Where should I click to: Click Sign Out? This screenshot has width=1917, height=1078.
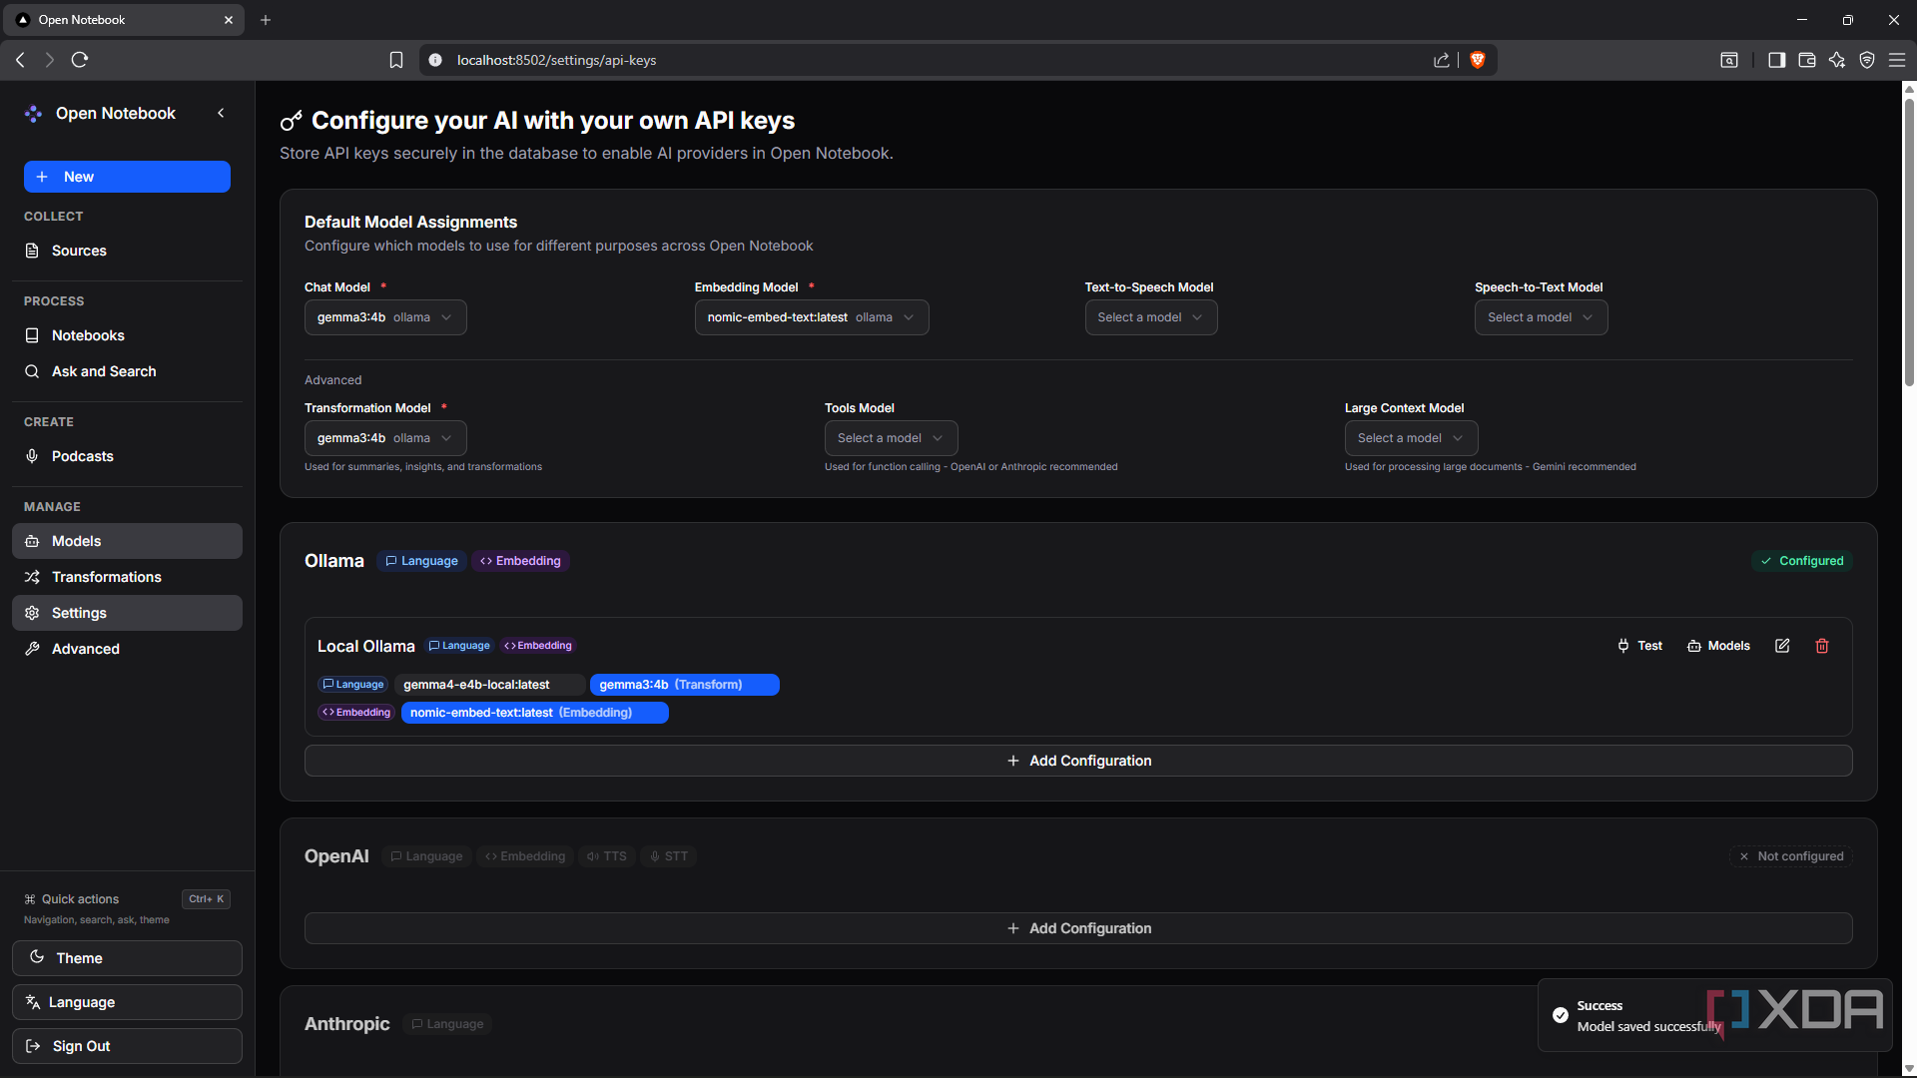click(x=127, y=1046)
